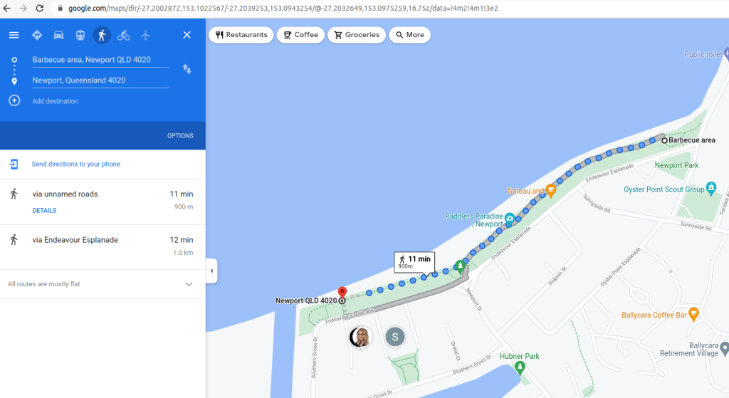Select driving travel mode icon
The image size is (729, 398).
(58, 35)
